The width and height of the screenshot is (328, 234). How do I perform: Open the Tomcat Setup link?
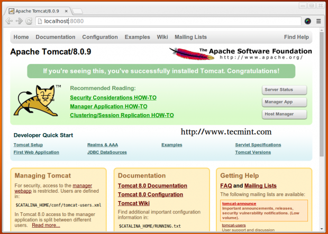[28, 145]
